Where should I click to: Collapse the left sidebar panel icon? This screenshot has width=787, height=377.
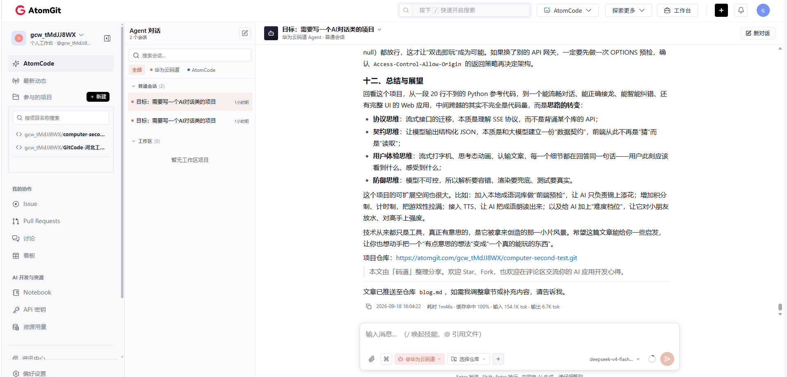(x=107, y=38)
